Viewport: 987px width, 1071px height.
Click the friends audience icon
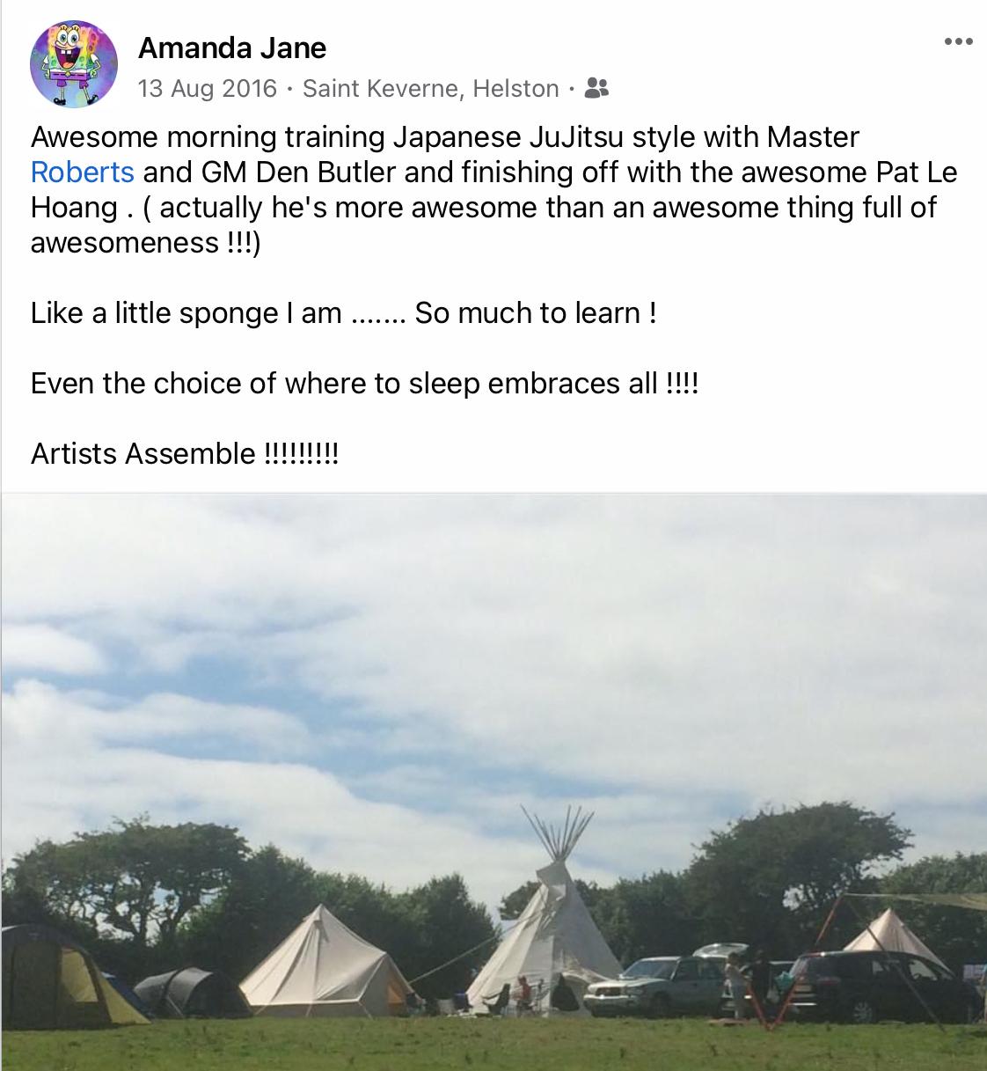[x=597, y=88]
